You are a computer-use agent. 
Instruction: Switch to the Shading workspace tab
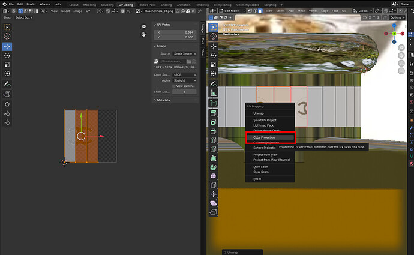point(166,5)
